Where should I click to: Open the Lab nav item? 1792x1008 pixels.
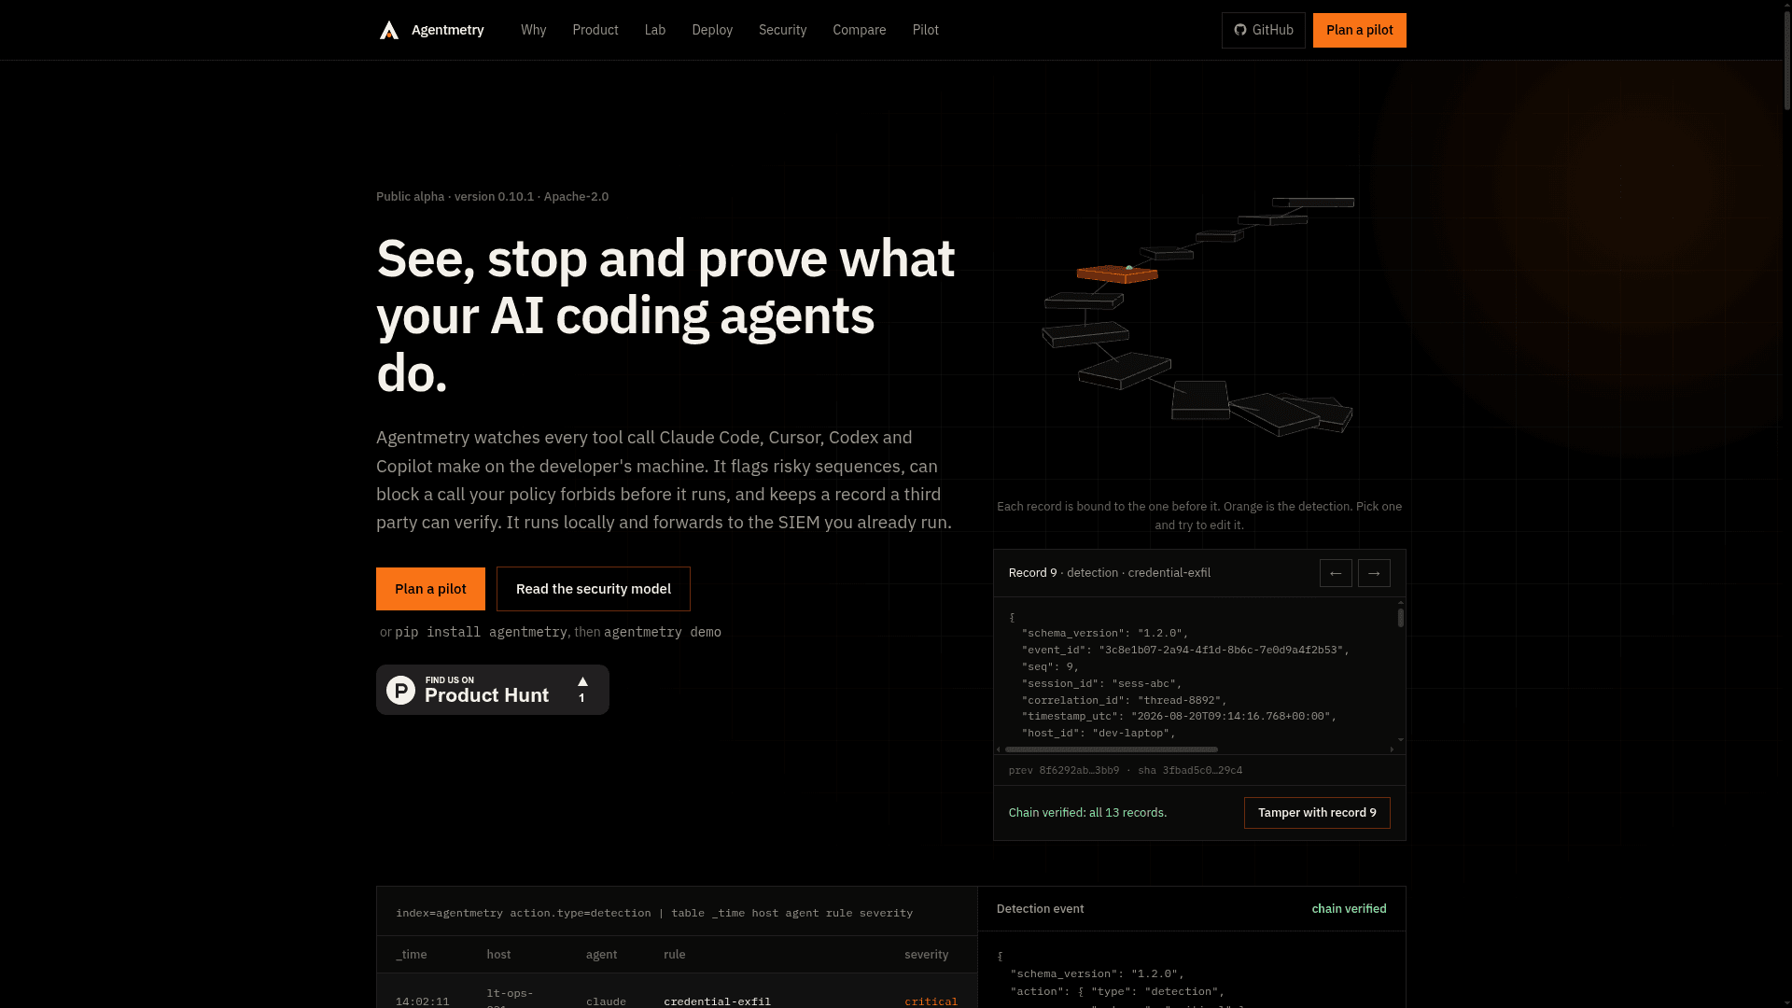[655, 30]
